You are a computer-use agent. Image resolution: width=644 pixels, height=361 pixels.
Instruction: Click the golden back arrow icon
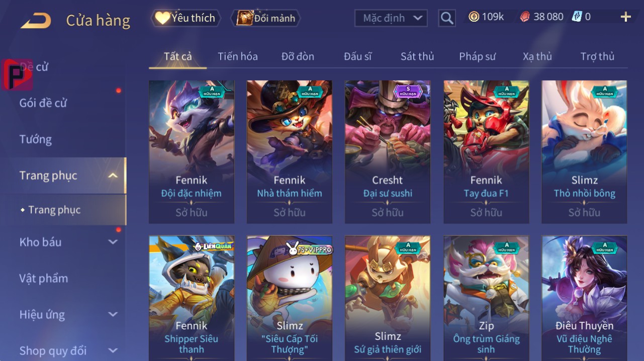[35, 21]
